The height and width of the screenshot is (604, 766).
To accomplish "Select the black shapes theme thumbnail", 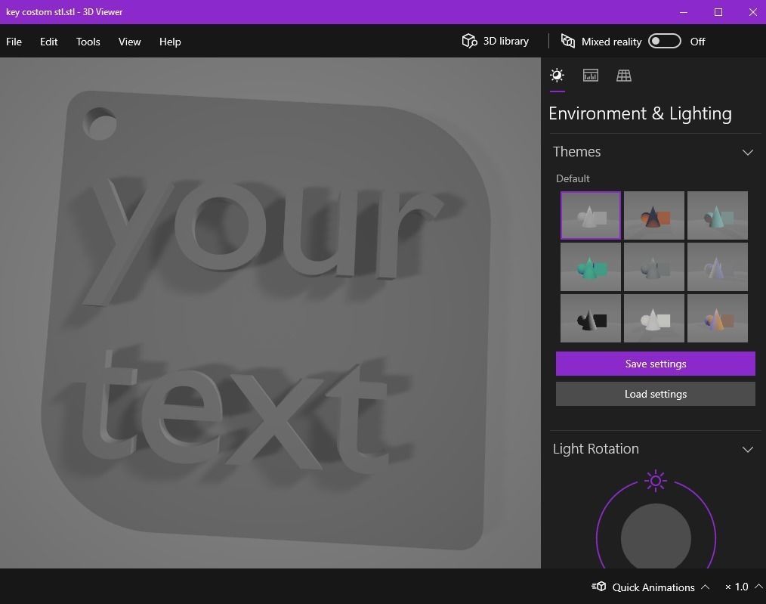I will [591, 318].
